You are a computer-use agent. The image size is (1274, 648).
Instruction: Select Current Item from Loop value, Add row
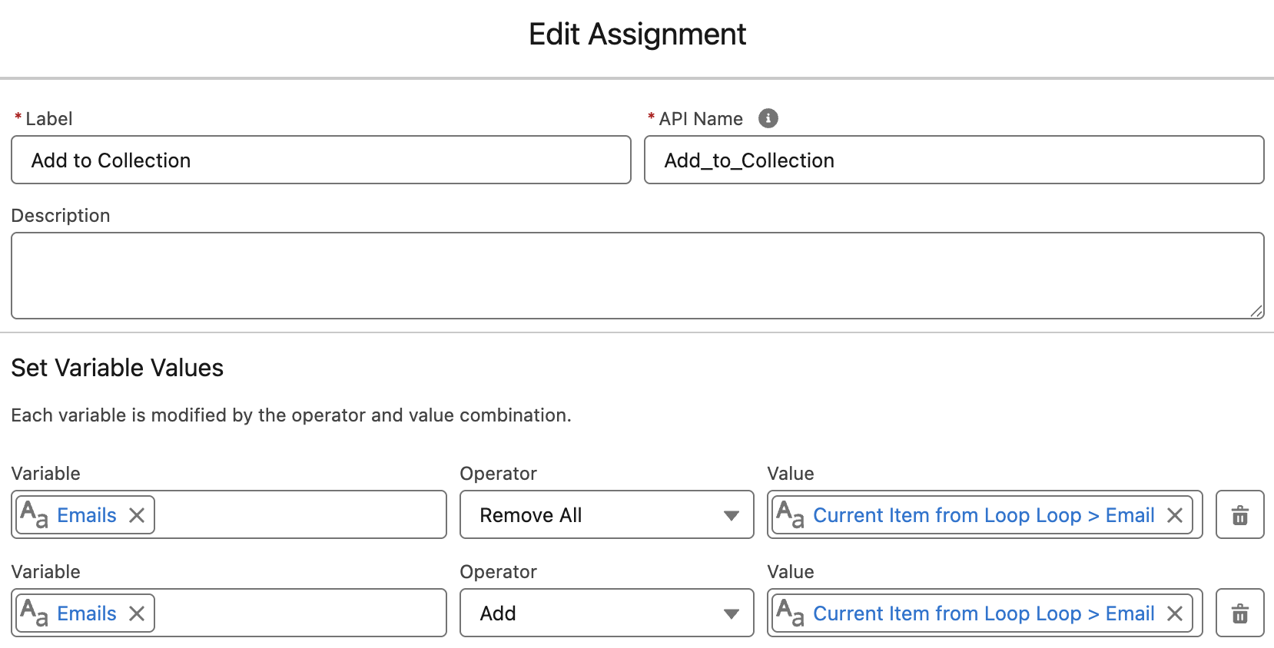coord(983,613)
